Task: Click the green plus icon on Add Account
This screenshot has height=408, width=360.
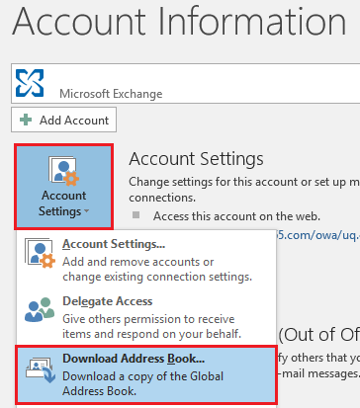Action: [26, 120]
